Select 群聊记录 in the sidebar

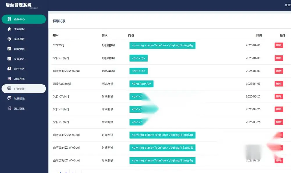point(24,89)
